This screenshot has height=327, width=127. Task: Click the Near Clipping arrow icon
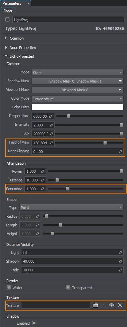(120, 152)
